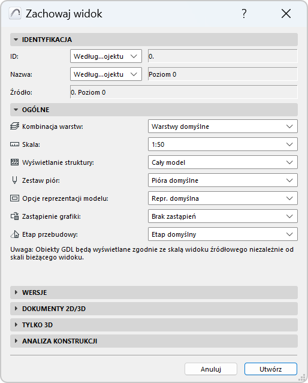Click the dialog resize grip corner

pyautogui.click(x=302, y=378)
